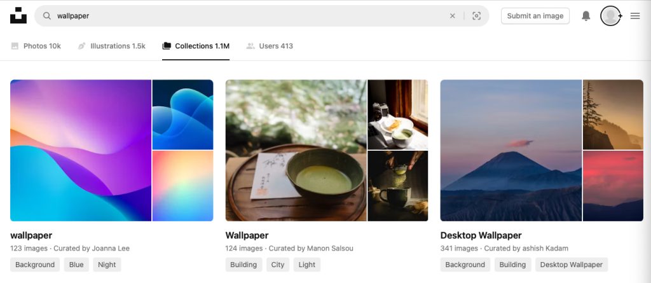Image resolution: width=651 pixels, height=283 pixels.
Task: Open the Desktop Wallpaper collection title
Action: point(481,235)
